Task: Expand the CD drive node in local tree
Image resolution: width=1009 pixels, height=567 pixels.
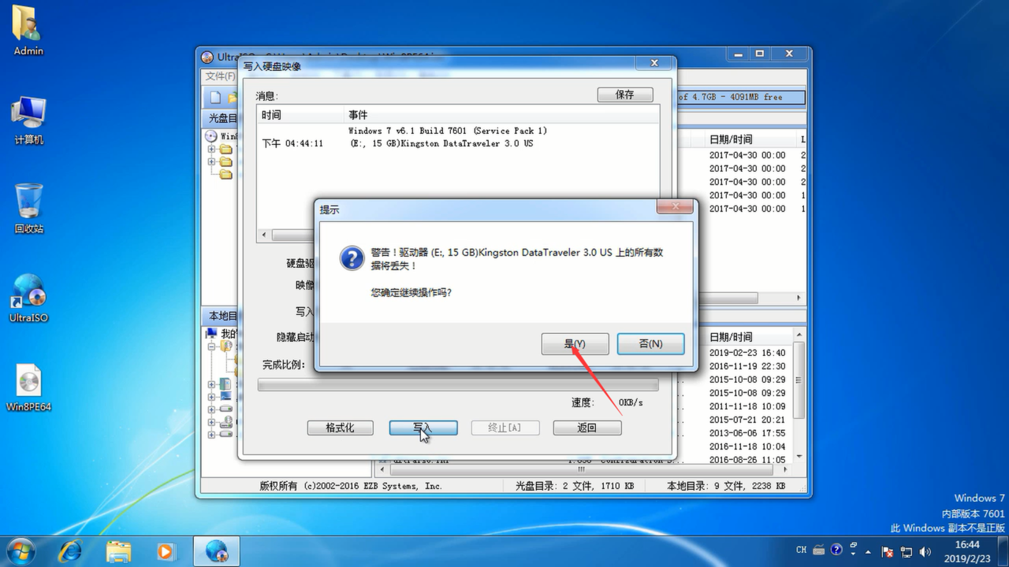Action: 211,422
